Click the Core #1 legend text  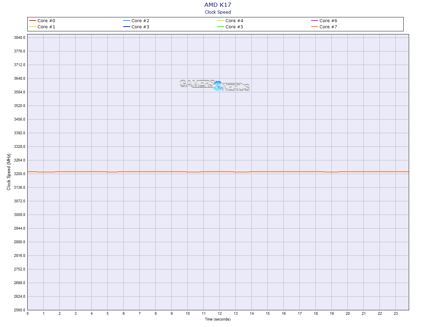tap(46, 27)
